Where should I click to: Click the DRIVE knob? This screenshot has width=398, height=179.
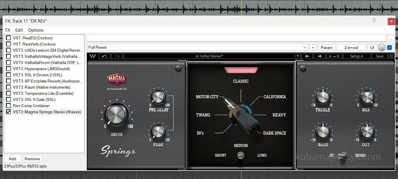point(116,115)
